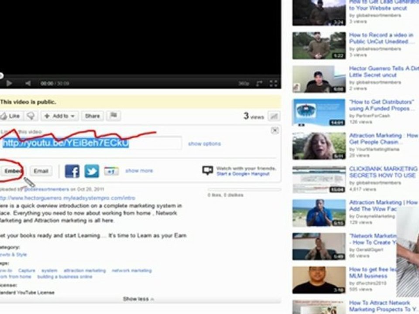This screenshot has width=419, height=314.
Task: Open 'How to get free leads MLM business' thumbnail
Action: [x=319, y=280]
